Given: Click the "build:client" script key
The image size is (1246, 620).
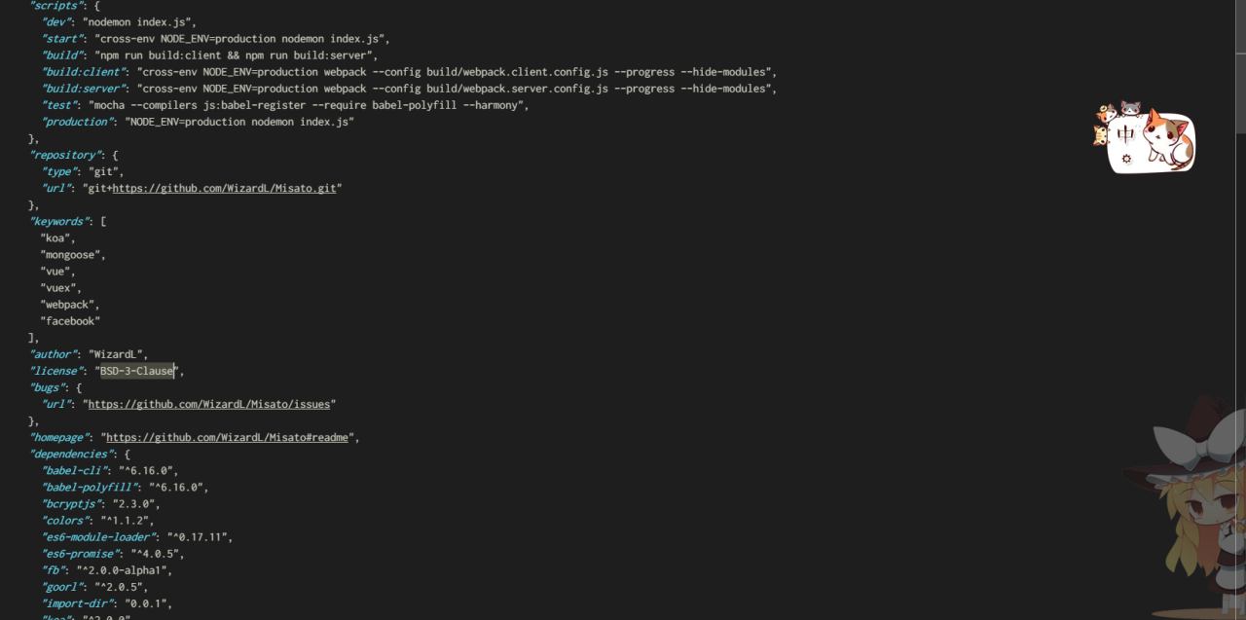Looking at the screenshot, I should click(x=83, y=72).
